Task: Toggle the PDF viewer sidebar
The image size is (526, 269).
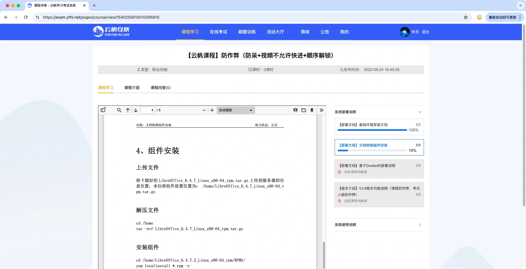Action: [103, 110]
